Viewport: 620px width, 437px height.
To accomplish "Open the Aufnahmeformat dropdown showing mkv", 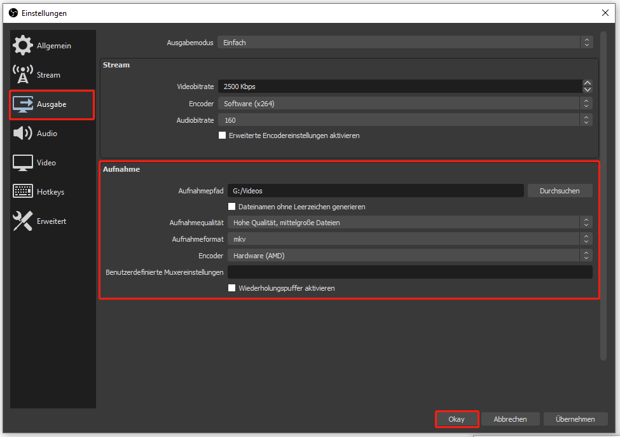I will tap(410, 239).
